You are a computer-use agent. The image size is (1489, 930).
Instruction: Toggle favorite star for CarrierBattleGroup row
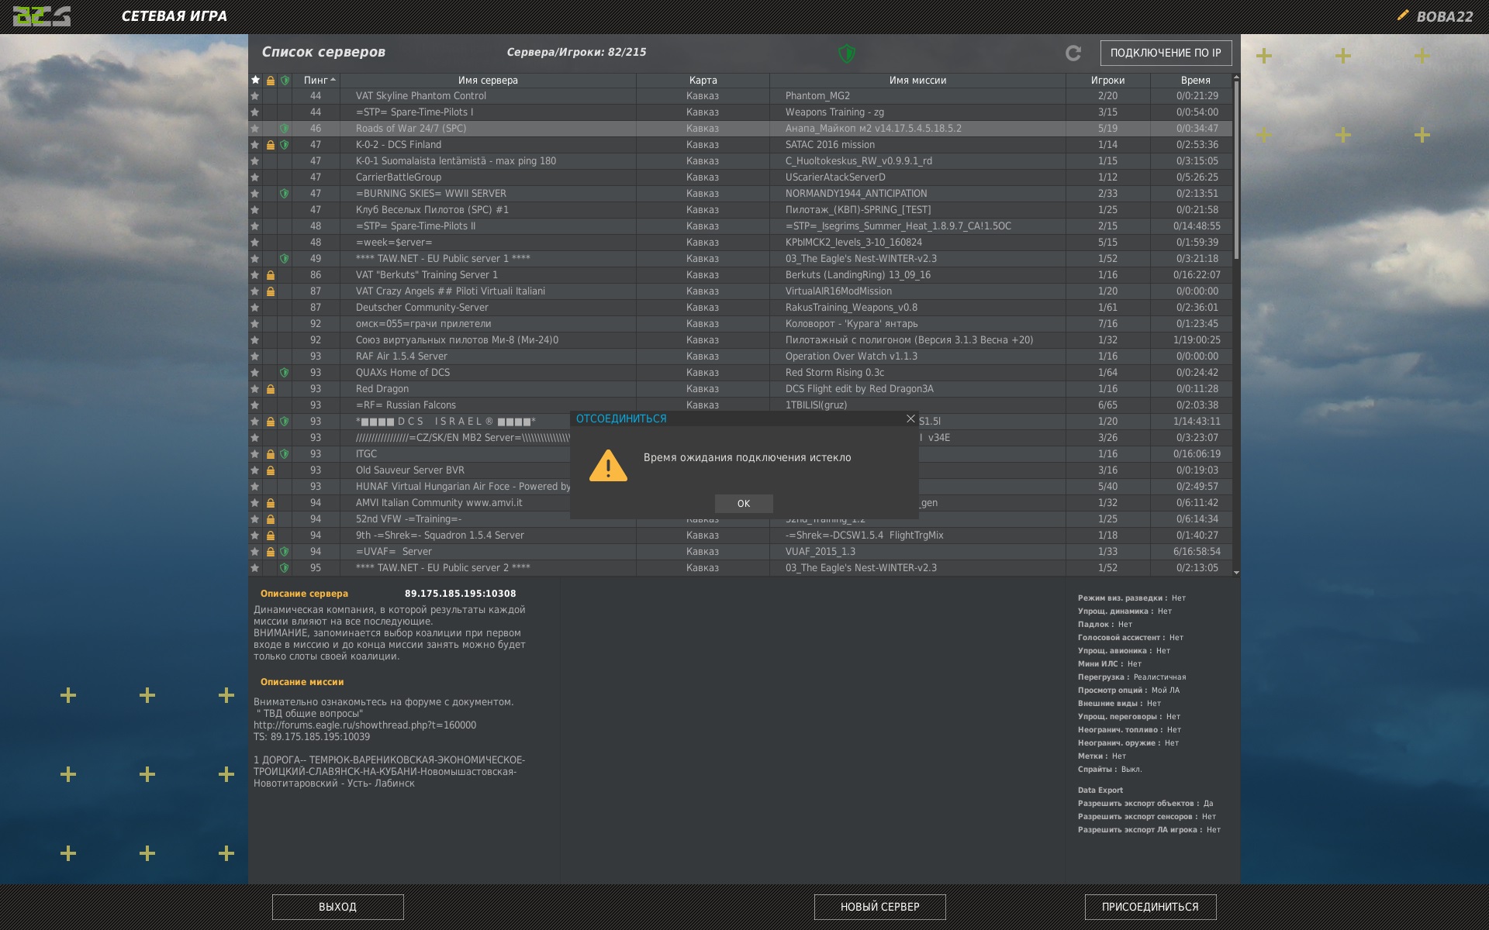point(255,177)
